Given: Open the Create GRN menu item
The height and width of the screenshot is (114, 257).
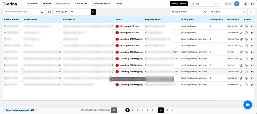Looking at the screenshot, I should [x=81, y=4].
